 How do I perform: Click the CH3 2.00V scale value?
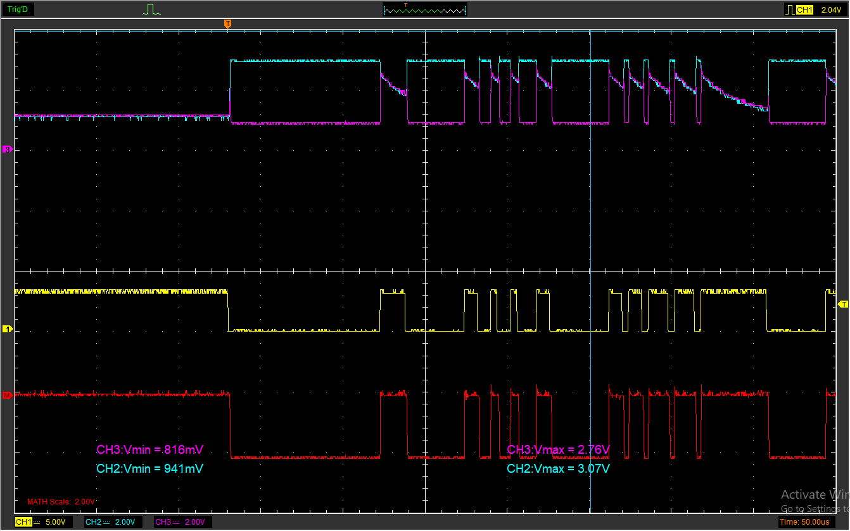point(196,522)
